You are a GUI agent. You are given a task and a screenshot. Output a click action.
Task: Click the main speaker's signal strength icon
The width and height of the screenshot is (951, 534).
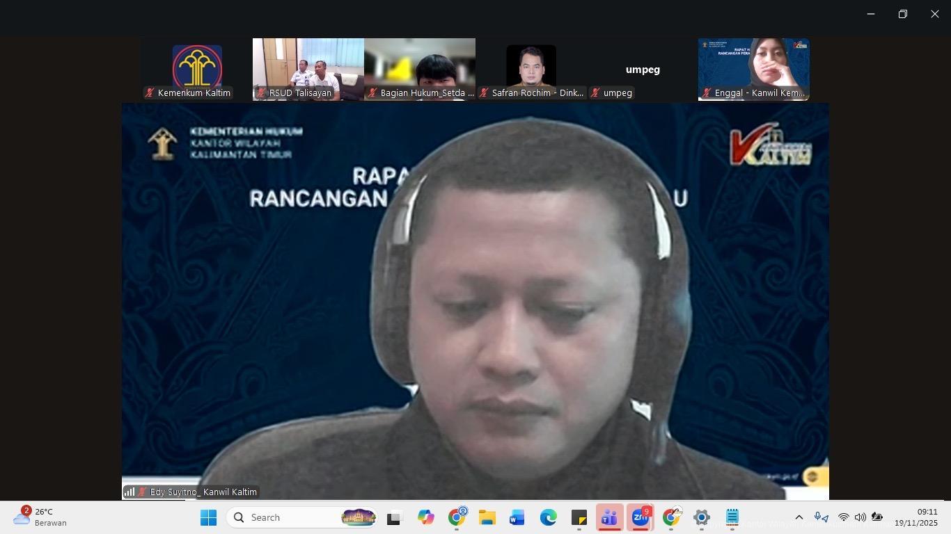point(129,492)
